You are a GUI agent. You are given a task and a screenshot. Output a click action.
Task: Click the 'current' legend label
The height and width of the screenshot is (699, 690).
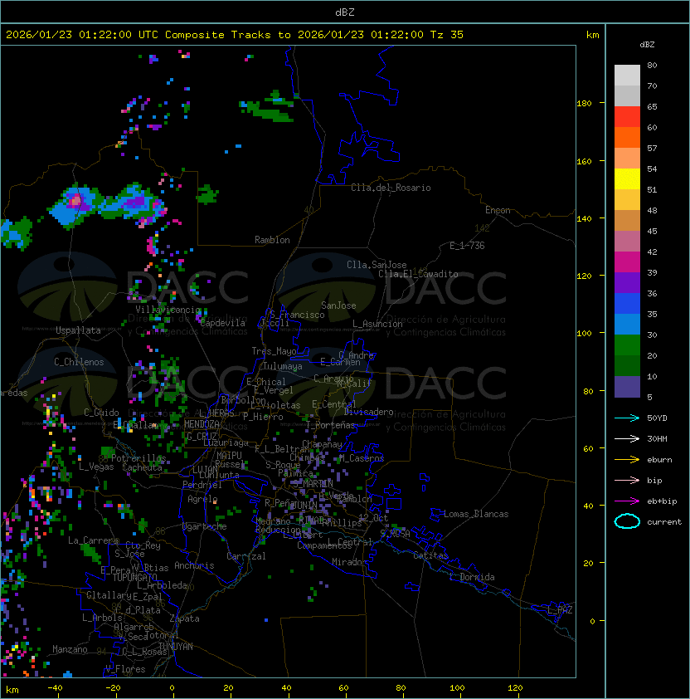664,522
